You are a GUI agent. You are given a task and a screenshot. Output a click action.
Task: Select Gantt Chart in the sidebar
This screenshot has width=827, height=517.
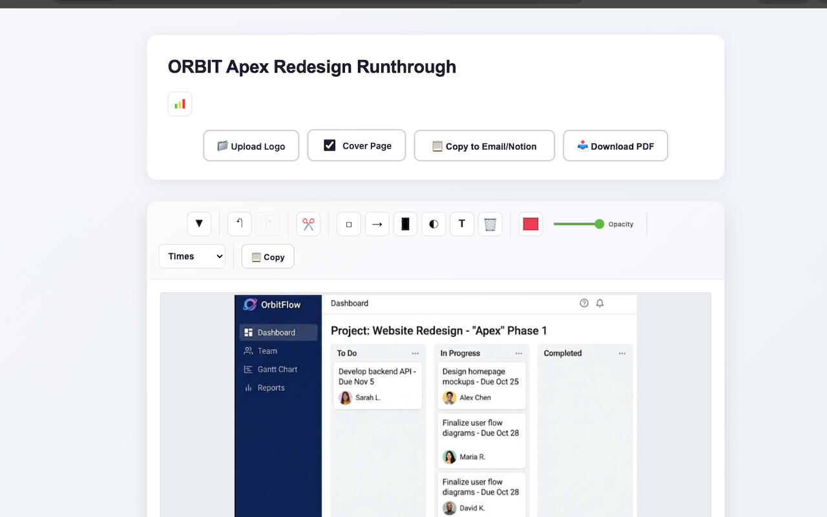(x=277, y=370)
